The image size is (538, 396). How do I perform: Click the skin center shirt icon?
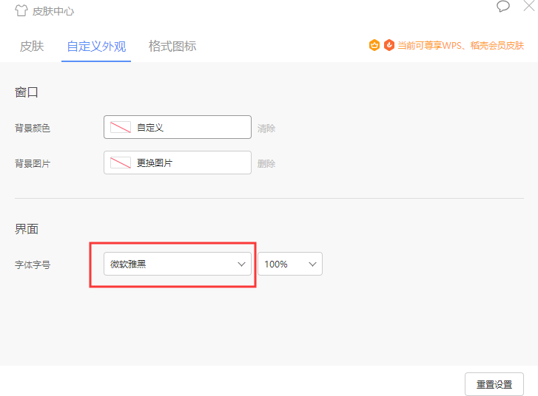(x=21, y=10)
